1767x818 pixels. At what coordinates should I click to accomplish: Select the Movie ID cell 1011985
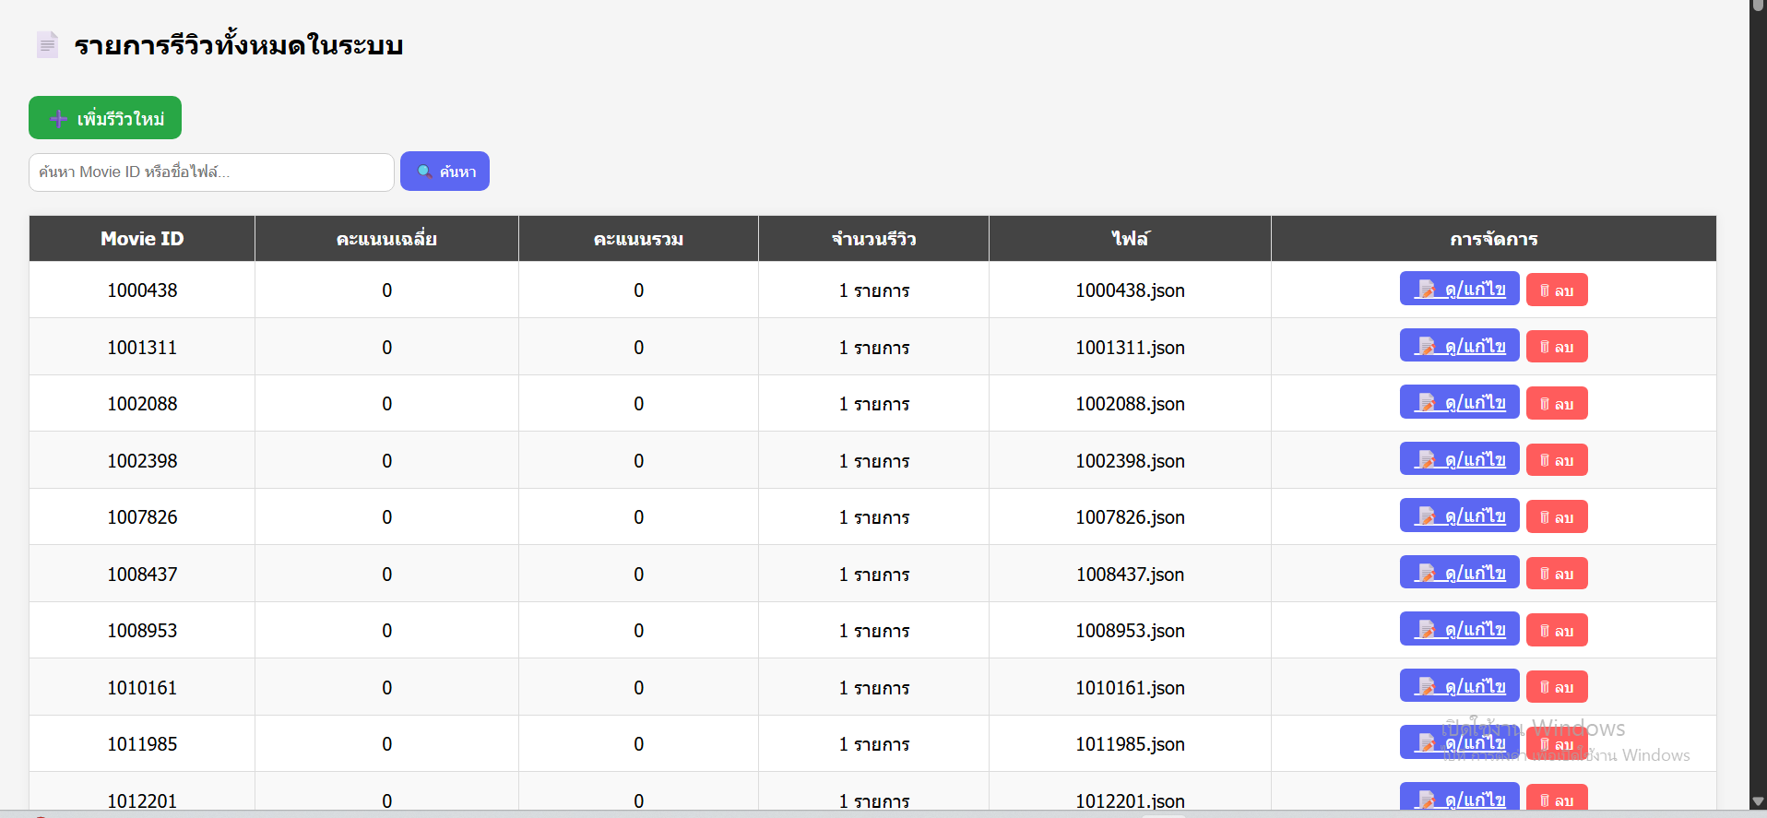142,744
